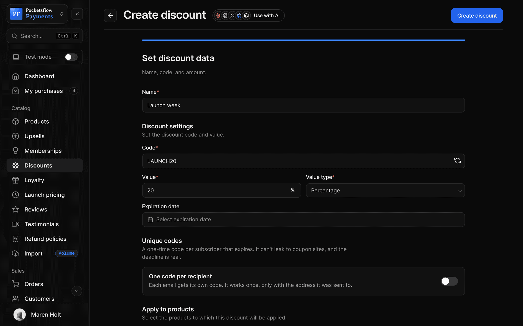
Task: Click the sidebar Search box
Action: [x=45, y=36]
